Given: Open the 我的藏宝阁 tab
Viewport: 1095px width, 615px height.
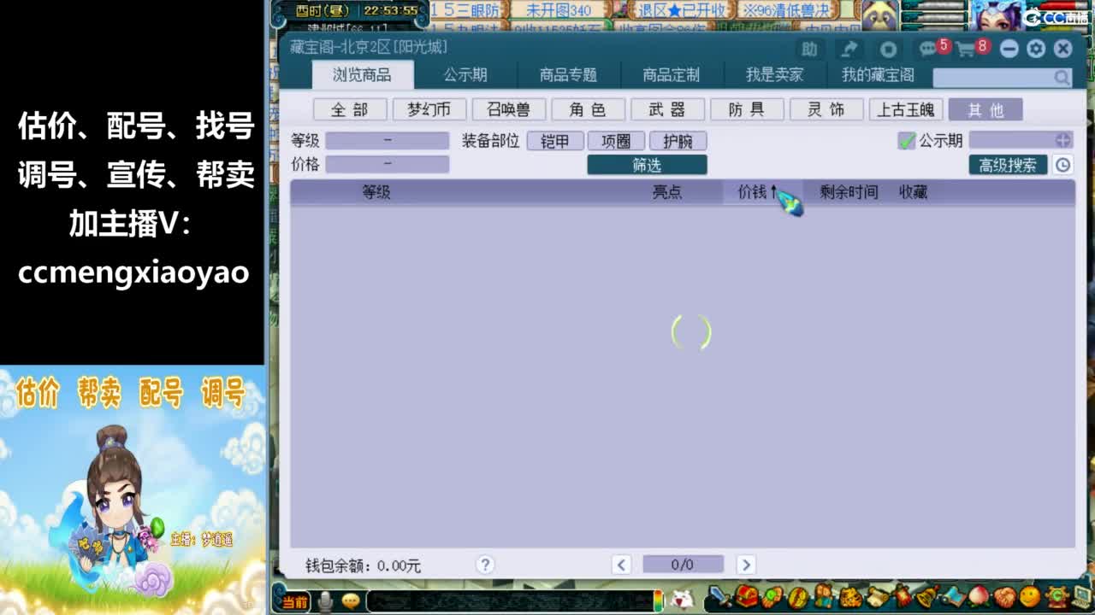Looking at the screenshot, I should pos(878,75).
